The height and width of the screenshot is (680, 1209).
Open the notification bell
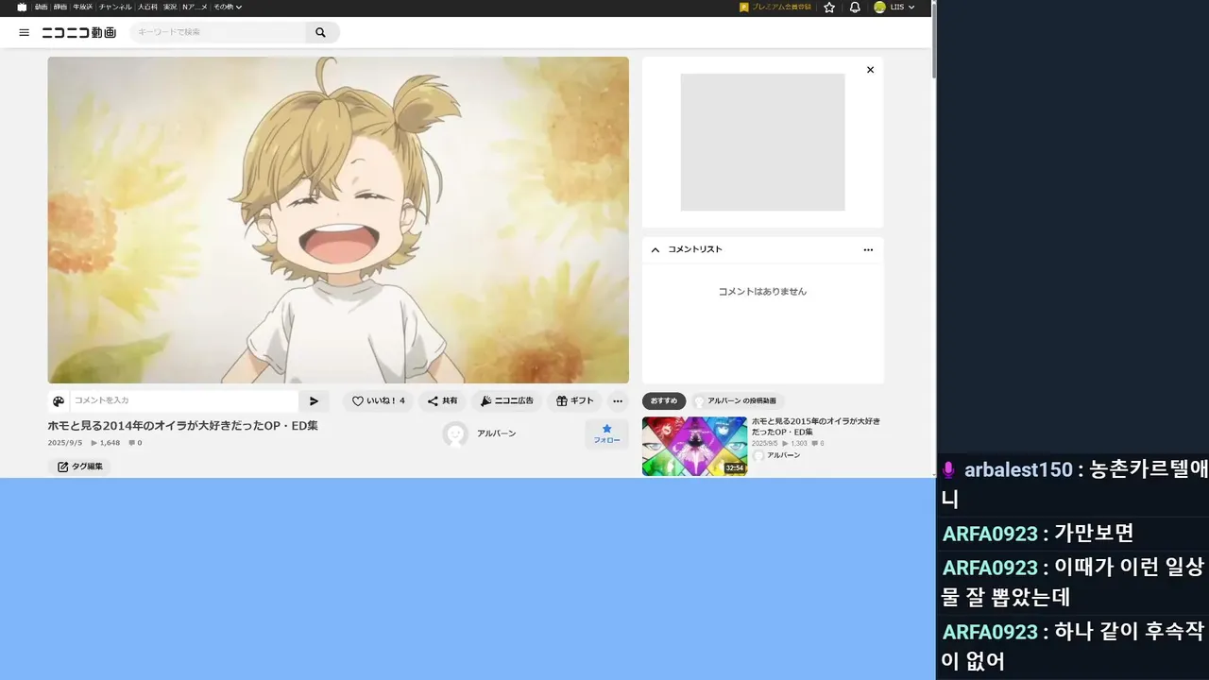(x=855, y=7)
